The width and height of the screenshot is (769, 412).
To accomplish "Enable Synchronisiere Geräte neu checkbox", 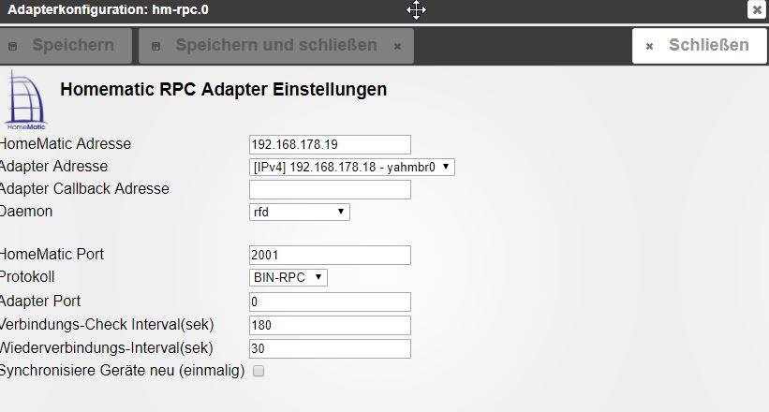I will pyautogui.click(x=259, y=371).
